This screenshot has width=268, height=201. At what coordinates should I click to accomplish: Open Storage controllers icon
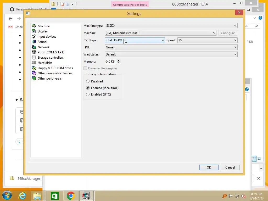[34, 57]
